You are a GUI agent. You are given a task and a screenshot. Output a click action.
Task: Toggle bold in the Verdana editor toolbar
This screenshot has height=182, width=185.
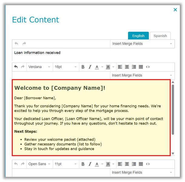83,67
